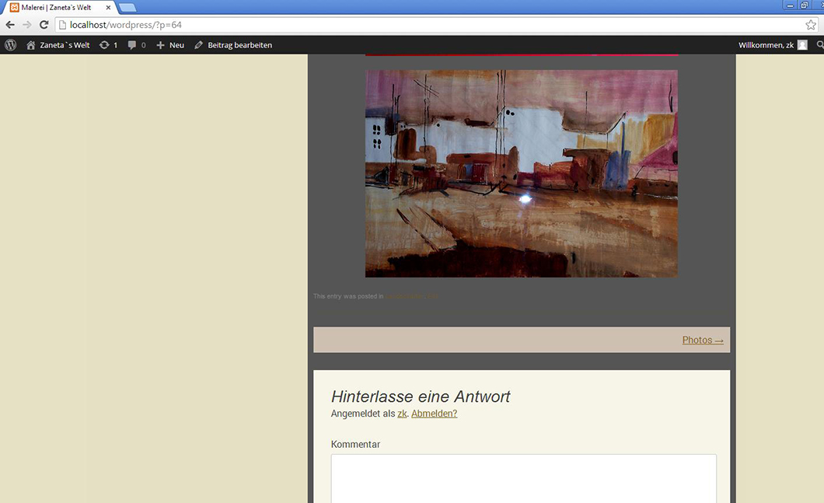Click the browser forward arrow

pyautogui.click(x=26, y=25)
